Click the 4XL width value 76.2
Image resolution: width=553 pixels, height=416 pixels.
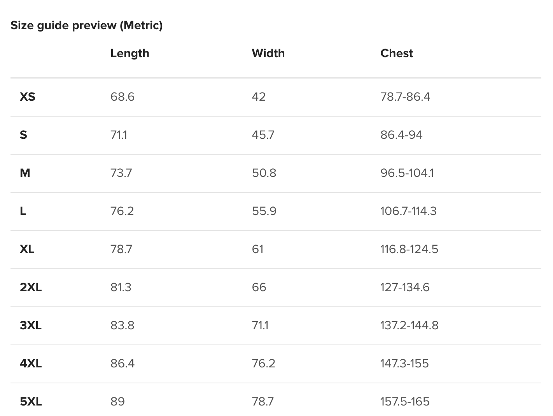pos(263,364)
